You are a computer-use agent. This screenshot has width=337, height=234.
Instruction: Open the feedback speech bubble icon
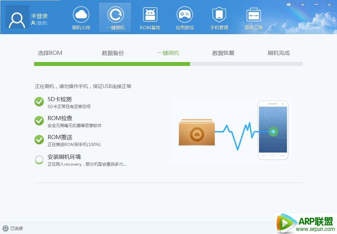(289, 5)
